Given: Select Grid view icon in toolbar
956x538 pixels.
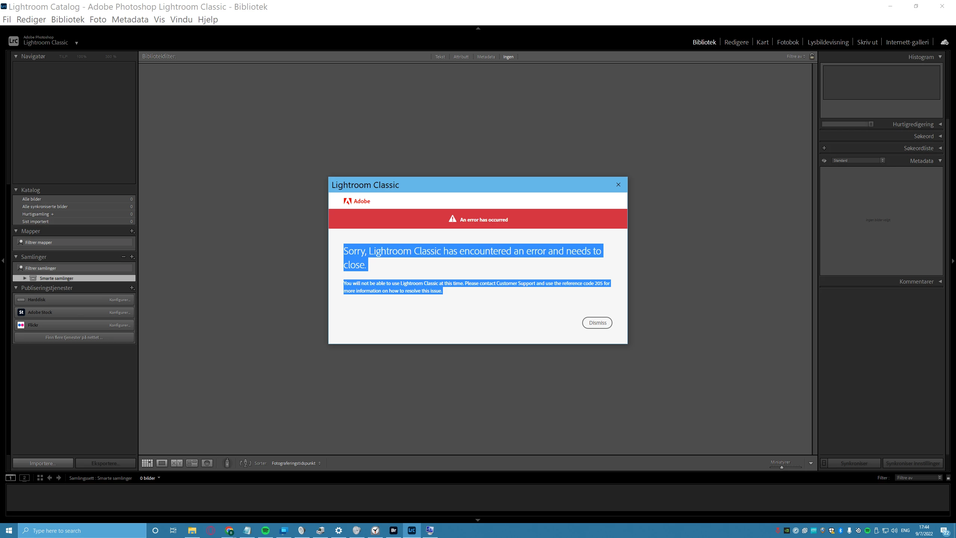Looking at the screenshot, I should point(147,463).
